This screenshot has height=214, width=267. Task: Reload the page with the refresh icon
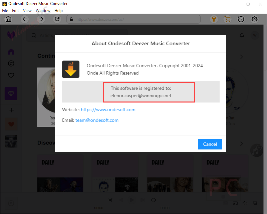57,19
